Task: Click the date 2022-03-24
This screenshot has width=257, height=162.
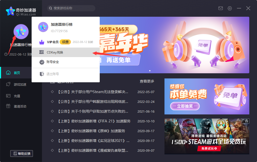Action: 146,102
